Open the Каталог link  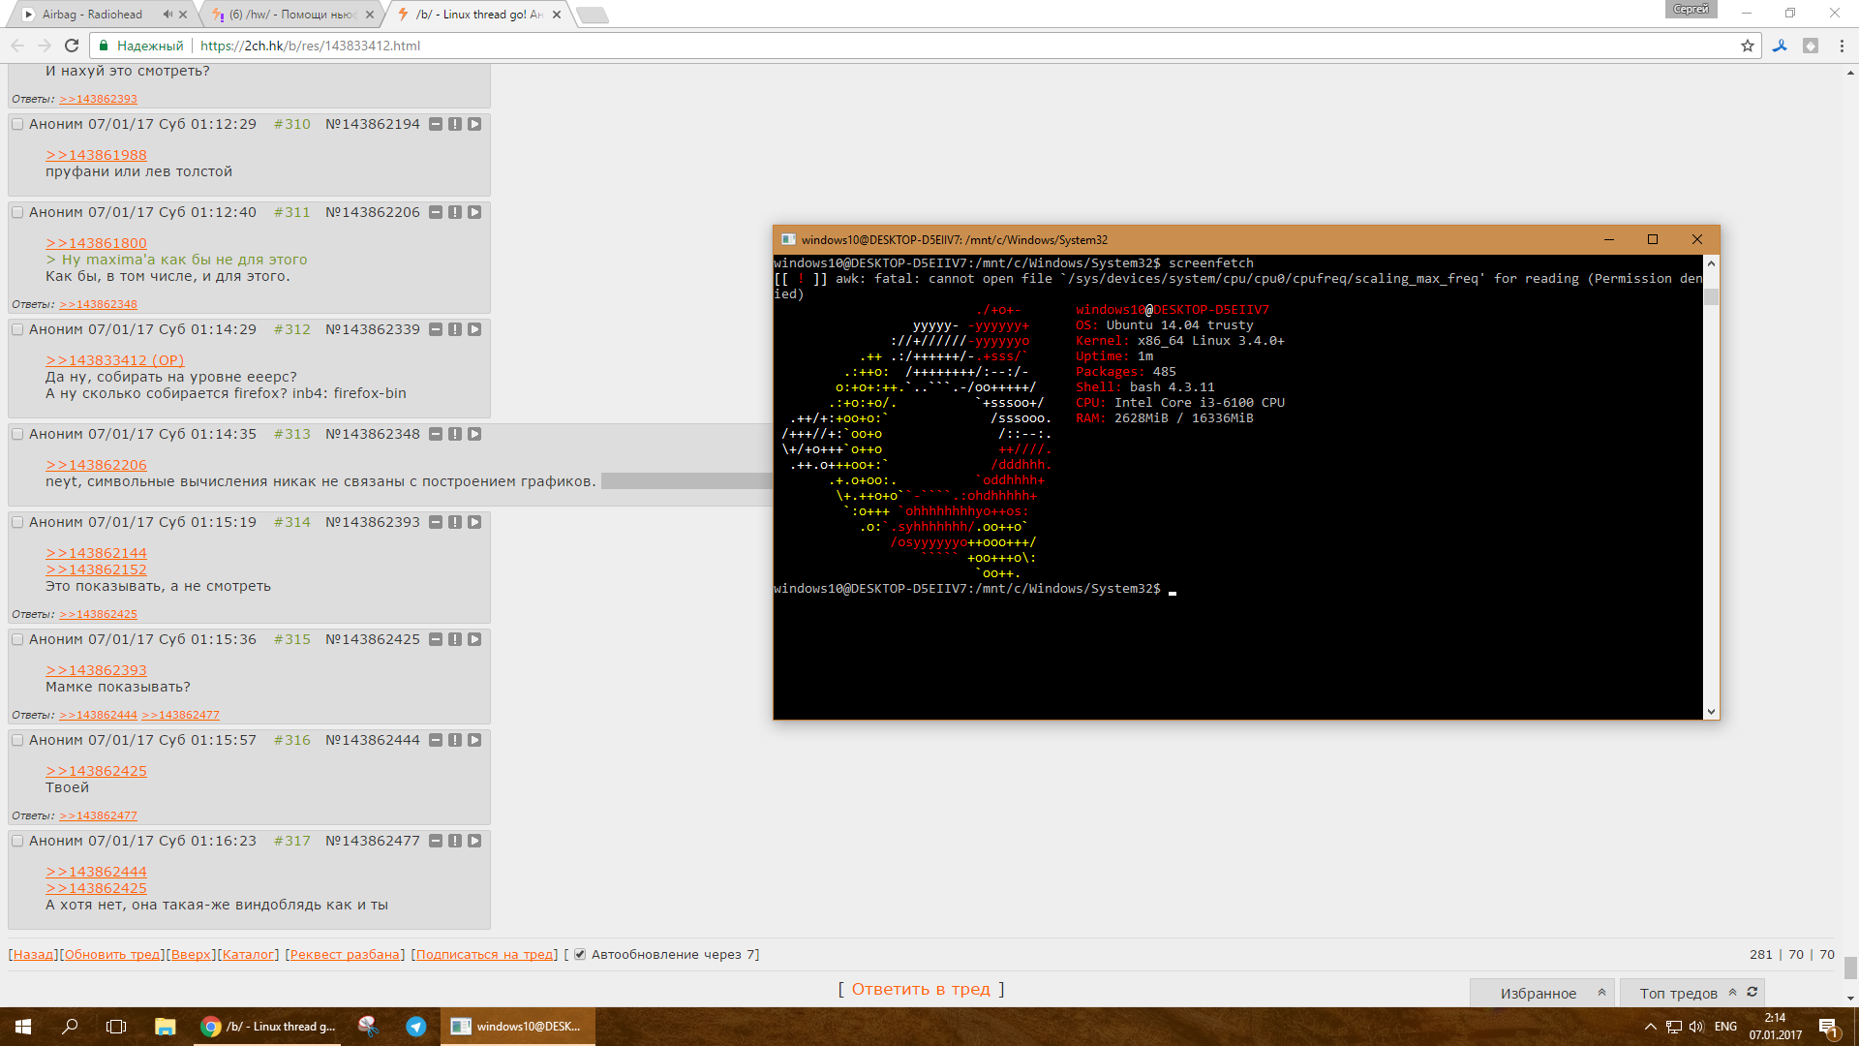(x=248, y=955)
